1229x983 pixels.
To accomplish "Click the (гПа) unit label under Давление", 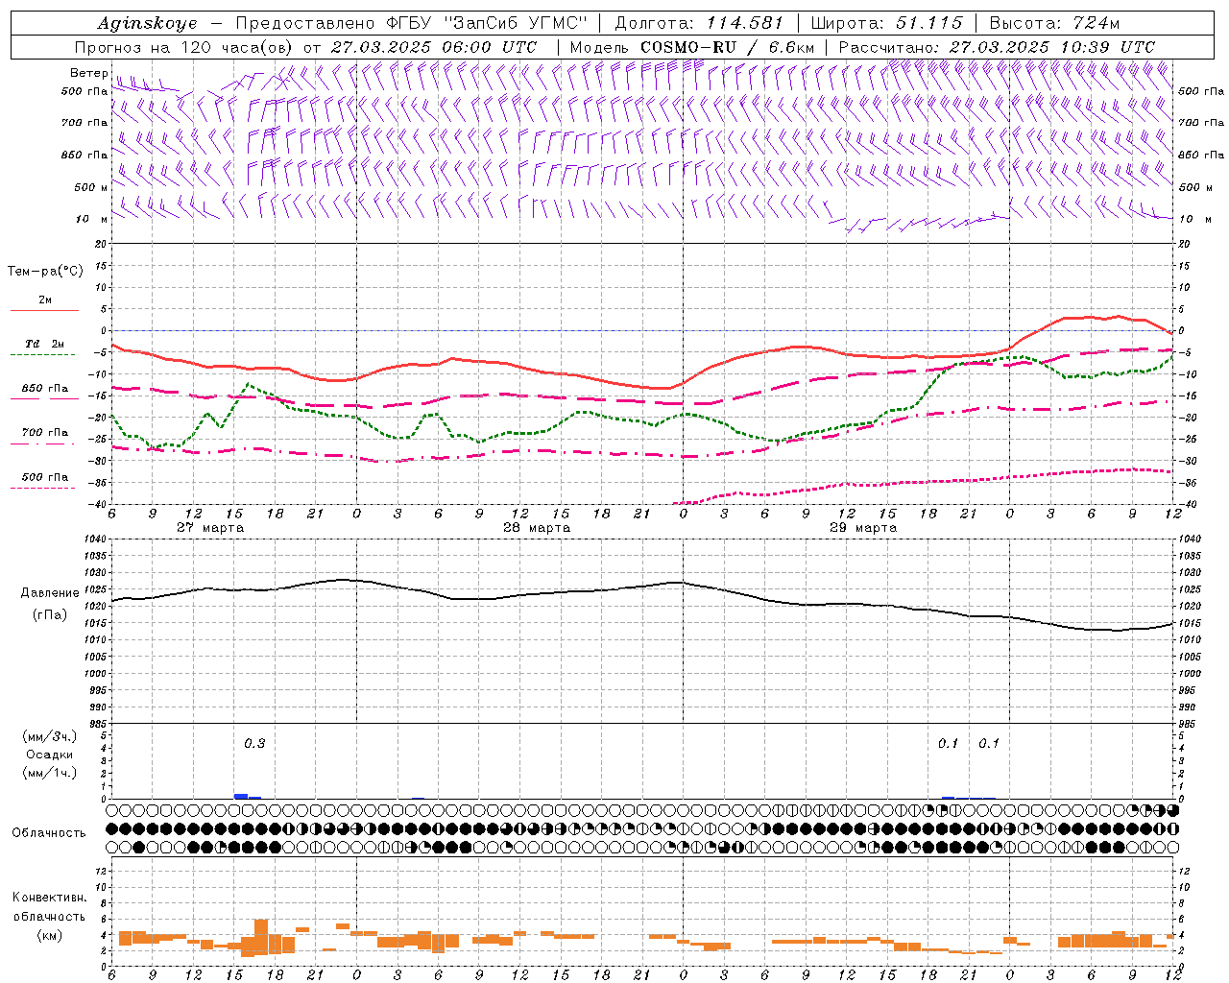I will [50, 615].
